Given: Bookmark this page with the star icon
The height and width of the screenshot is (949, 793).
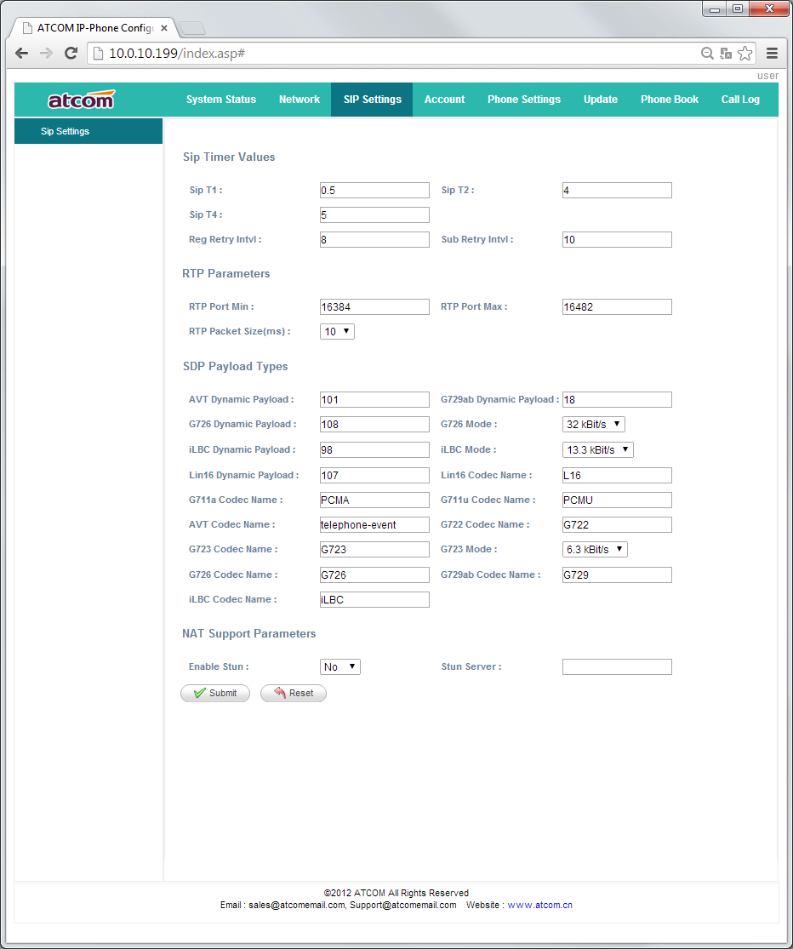Looking at the screenshot, I should (745, 54).
